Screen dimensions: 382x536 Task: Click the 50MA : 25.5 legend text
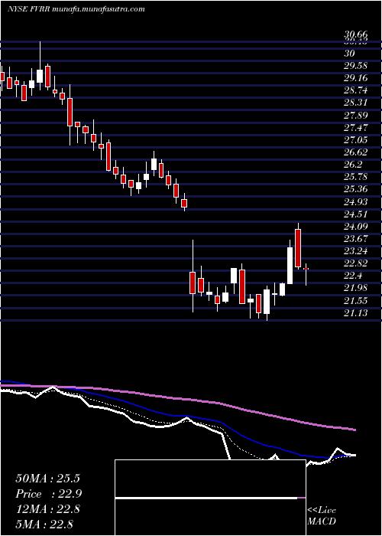[x=47, y=479]
